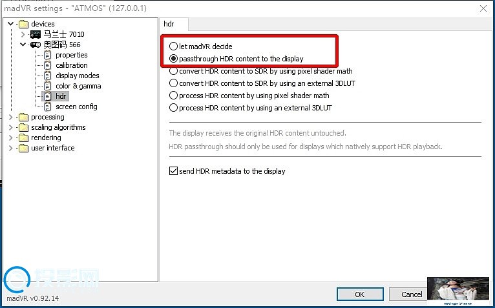Screen dimensions: 495x308
Task: Open the properties page icon
Action: [47, 55]
